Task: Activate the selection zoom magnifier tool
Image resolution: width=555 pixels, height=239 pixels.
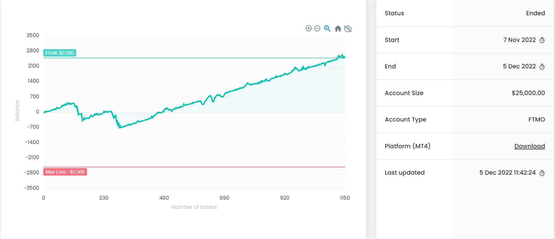Action: click(x=327, y=28)
